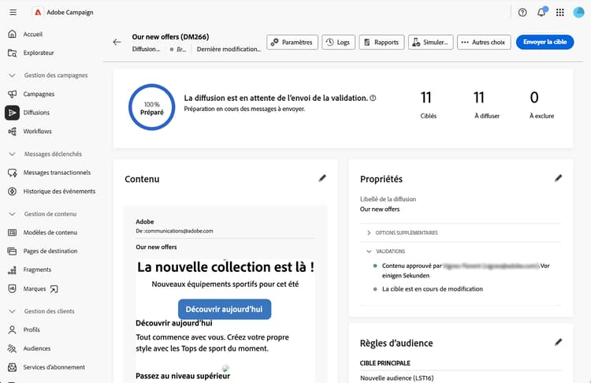Click La cible est en cours de modification
591x383 pixels.
coord(433,289)
